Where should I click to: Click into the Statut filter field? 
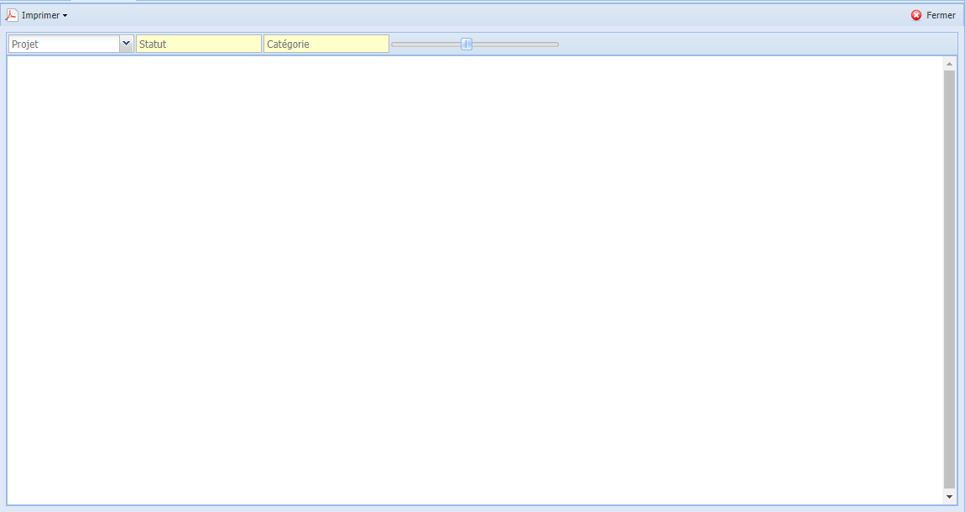pos(198,44)
